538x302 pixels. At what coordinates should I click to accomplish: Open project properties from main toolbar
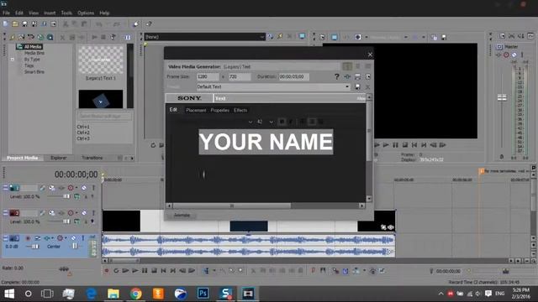point(54,24)
